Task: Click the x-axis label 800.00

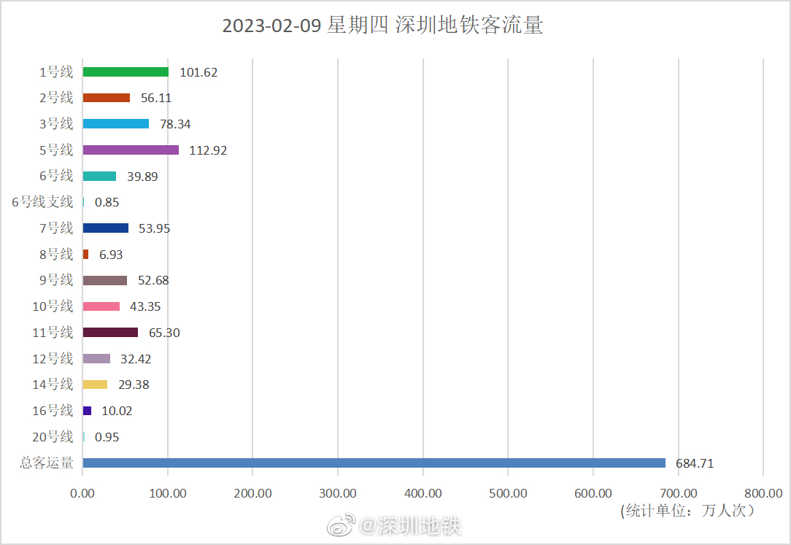Action: coord(762,492)
